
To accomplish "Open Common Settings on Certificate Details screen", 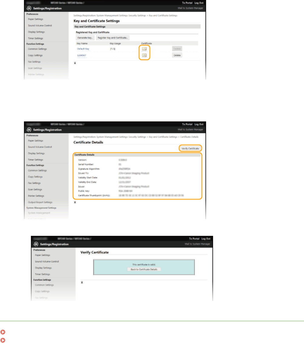I will (37, 170).
